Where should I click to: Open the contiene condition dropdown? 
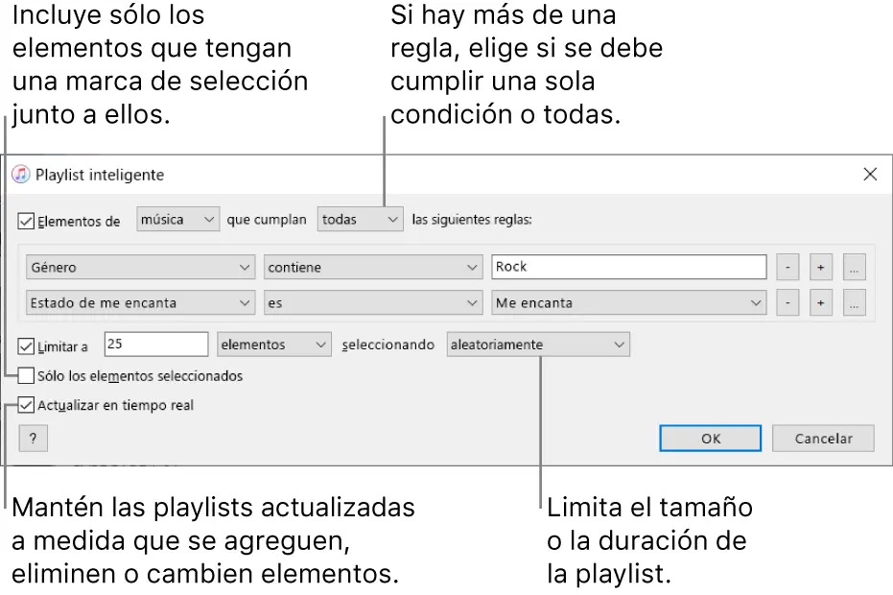(373, 267)
